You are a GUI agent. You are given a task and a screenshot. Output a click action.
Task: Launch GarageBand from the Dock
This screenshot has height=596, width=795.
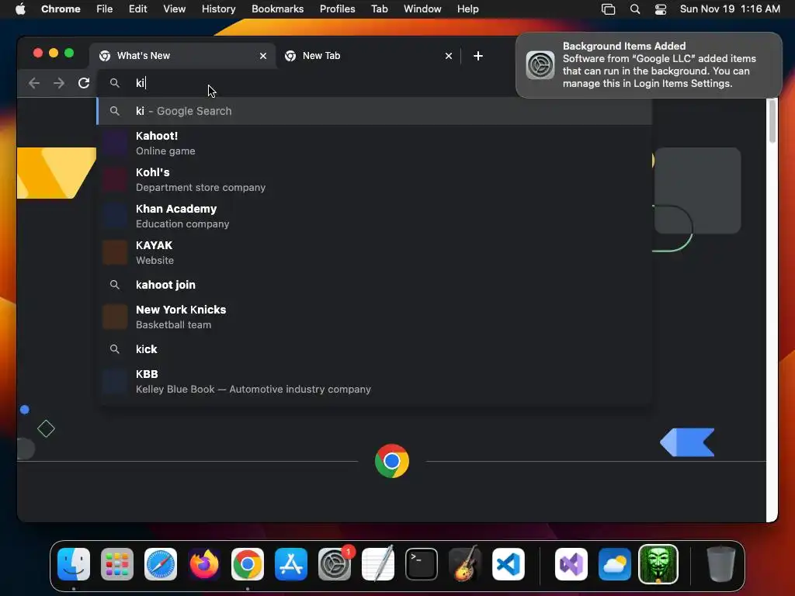465,564
